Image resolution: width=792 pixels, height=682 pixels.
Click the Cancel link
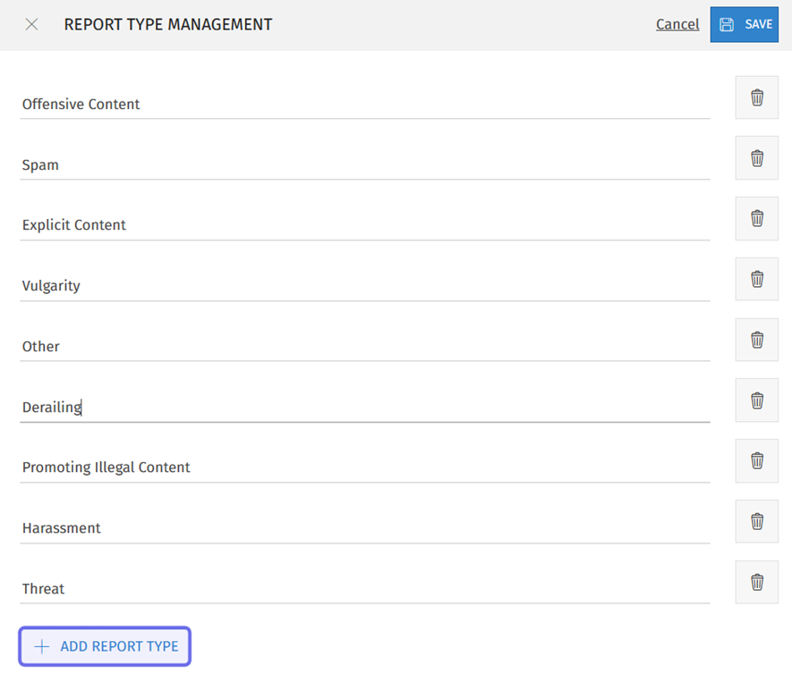click(x=677, y=24)
